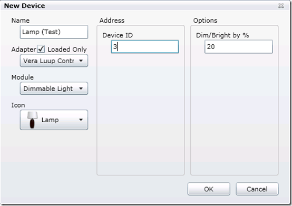
Task: Expand the Module dropdown arrow
Action: click(81, 89)
